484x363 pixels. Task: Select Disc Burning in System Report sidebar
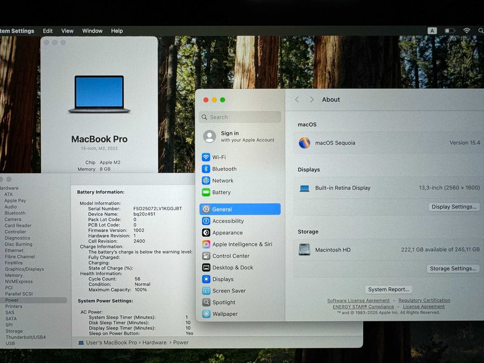coord(19,244)
